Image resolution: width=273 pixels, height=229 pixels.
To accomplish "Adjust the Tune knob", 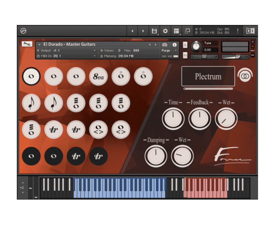I will (196, 47).
